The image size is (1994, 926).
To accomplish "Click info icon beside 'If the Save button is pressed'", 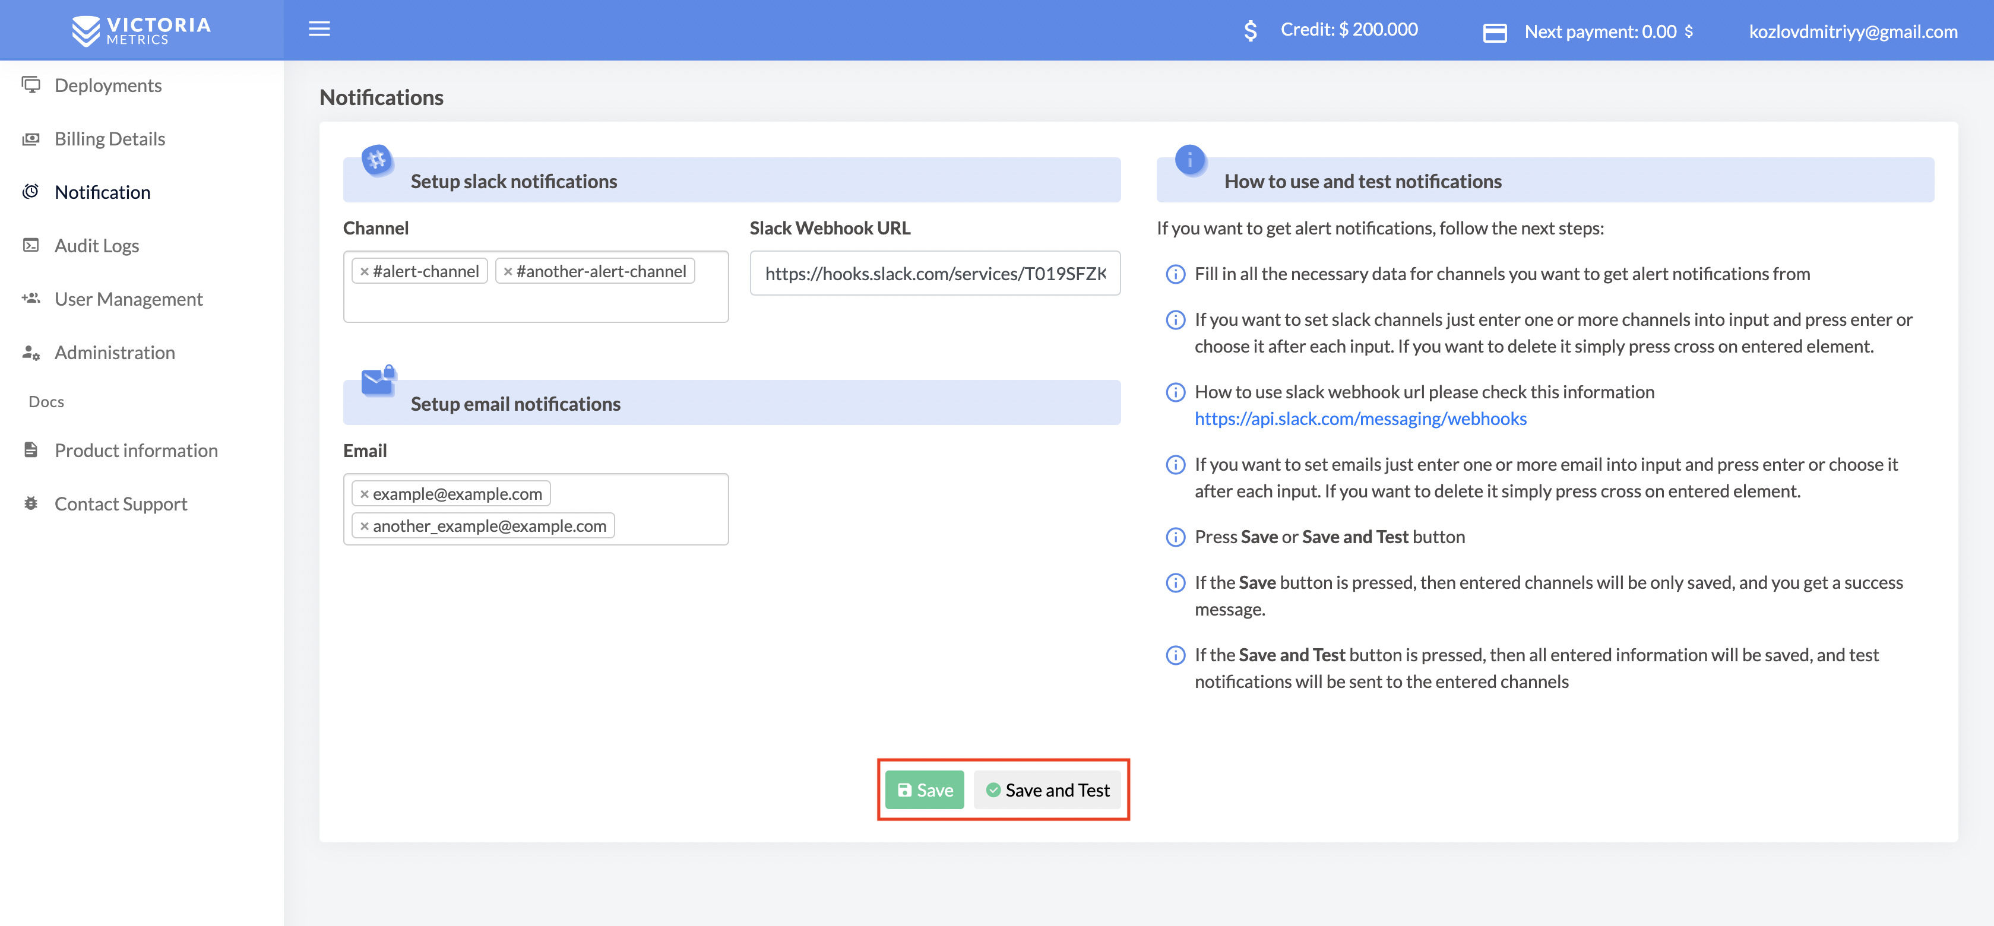I will pyautogui.click(x=1175, y=582).
